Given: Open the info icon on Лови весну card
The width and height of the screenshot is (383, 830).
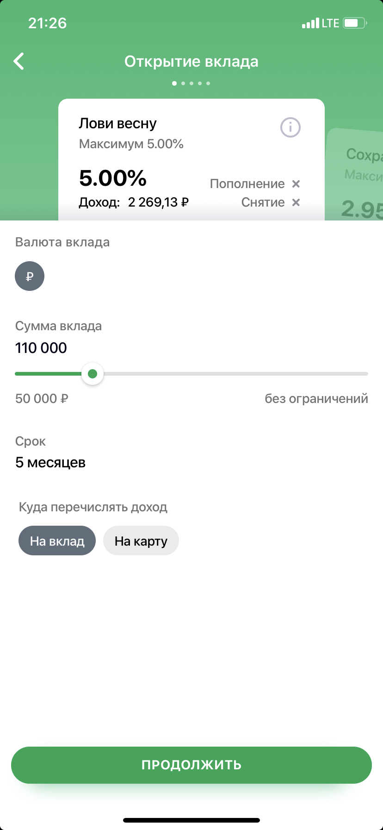Looking at the screenshot, I should coord(290,127).
